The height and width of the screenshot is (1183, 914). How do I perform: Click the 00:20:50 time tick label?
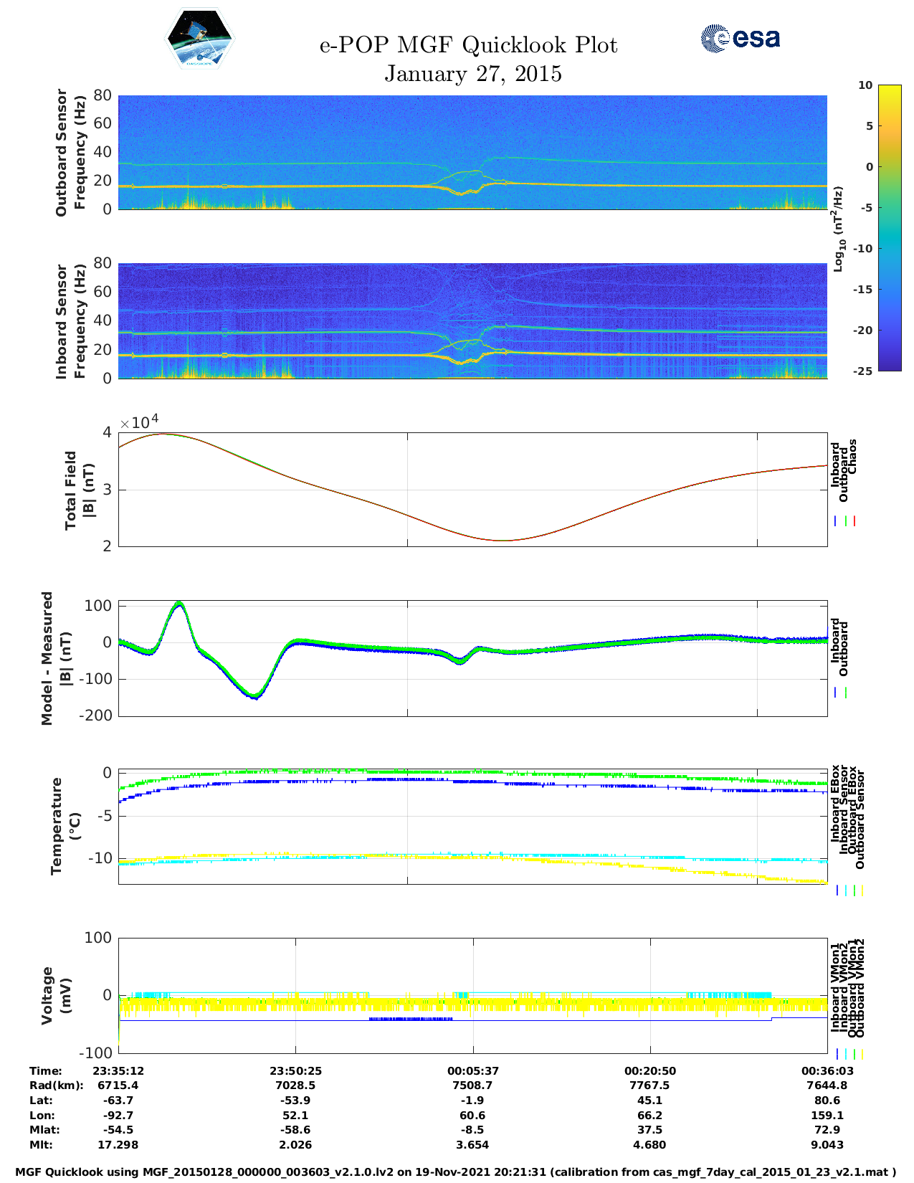point(649,1070)
